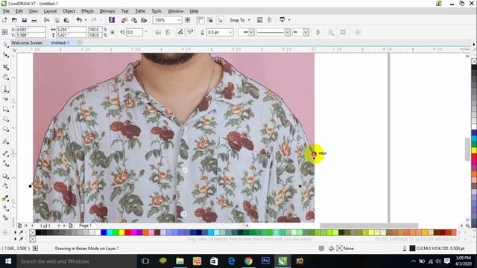Image resolution: width=477 pixels, height=268 pixels.
Task: Select the Interactive Fill tool in the toolbox
Action: [5, 208]
